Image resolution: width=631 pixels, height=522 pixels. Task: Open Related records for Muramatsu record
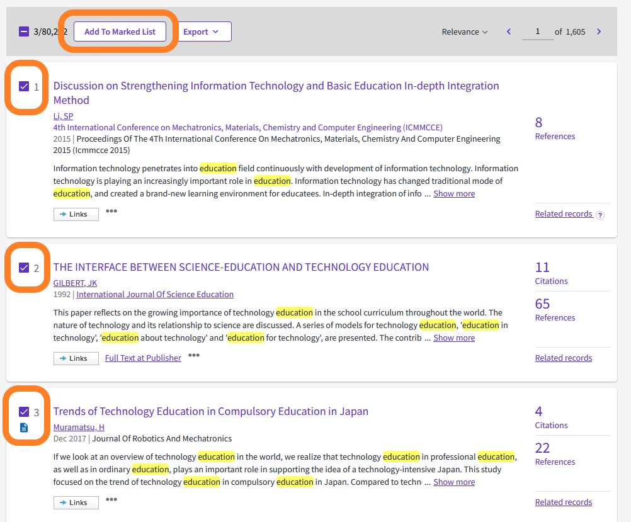point(564,502)
